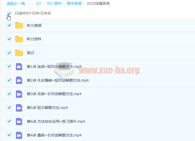Navigate to x21 breadcrumb folder
The image size is (195, 141).
(x=39, y=4)
